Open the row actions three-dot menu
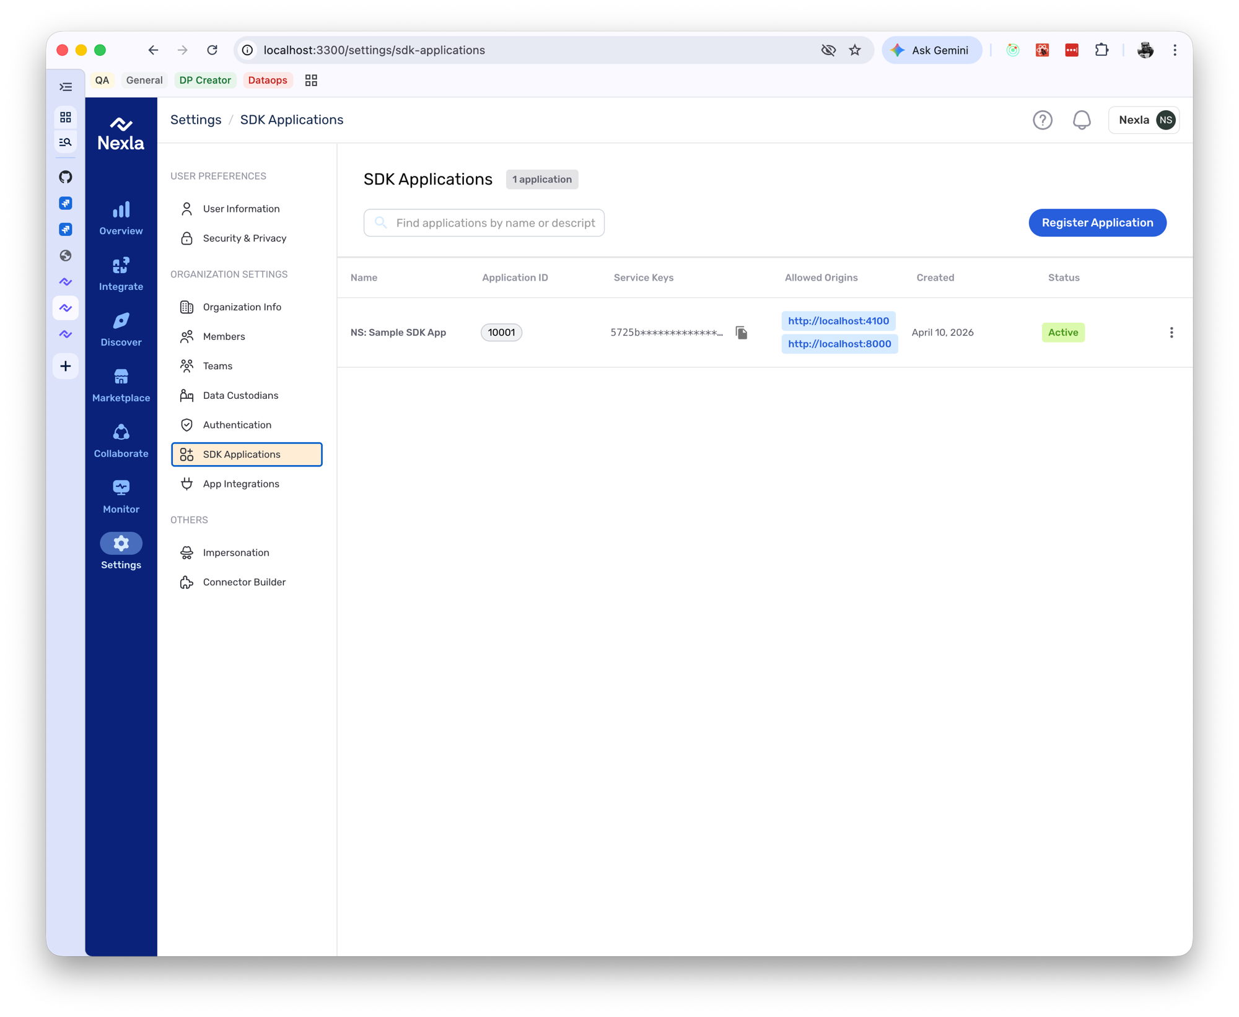The image size is (1239, 1017). 1171,332
